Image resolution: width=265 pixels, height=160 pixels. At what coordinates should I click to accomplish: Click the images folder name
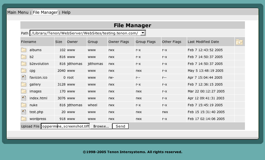[35, 91]
